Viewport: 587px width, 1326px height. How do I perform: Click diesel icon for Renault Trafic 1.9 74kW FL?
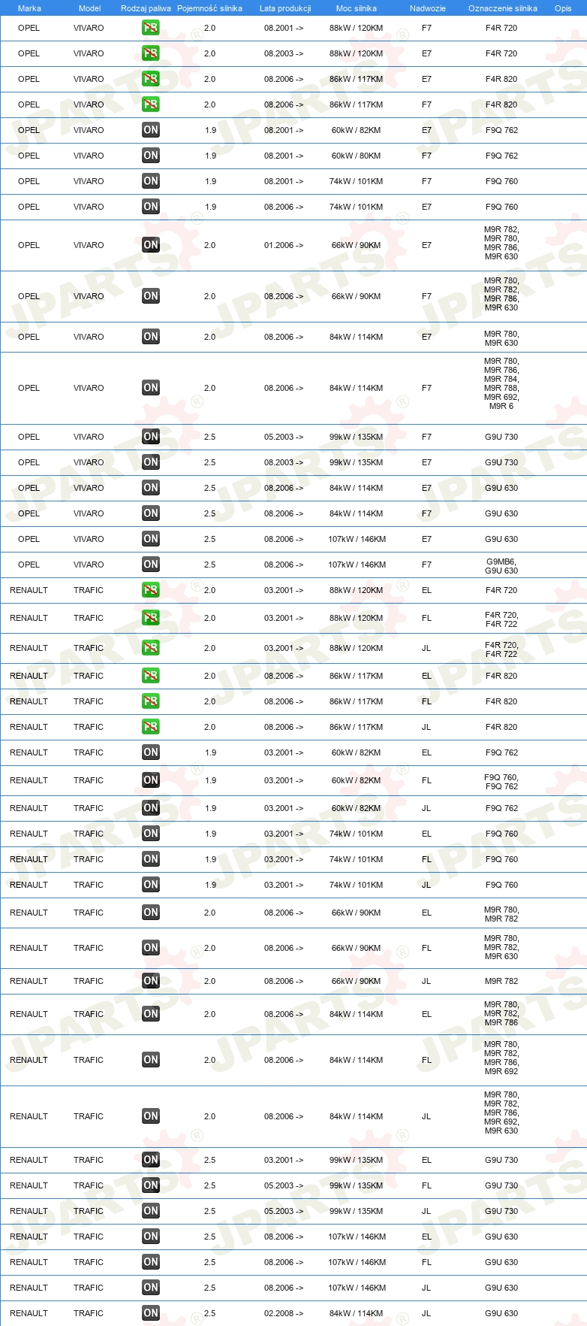151,859
